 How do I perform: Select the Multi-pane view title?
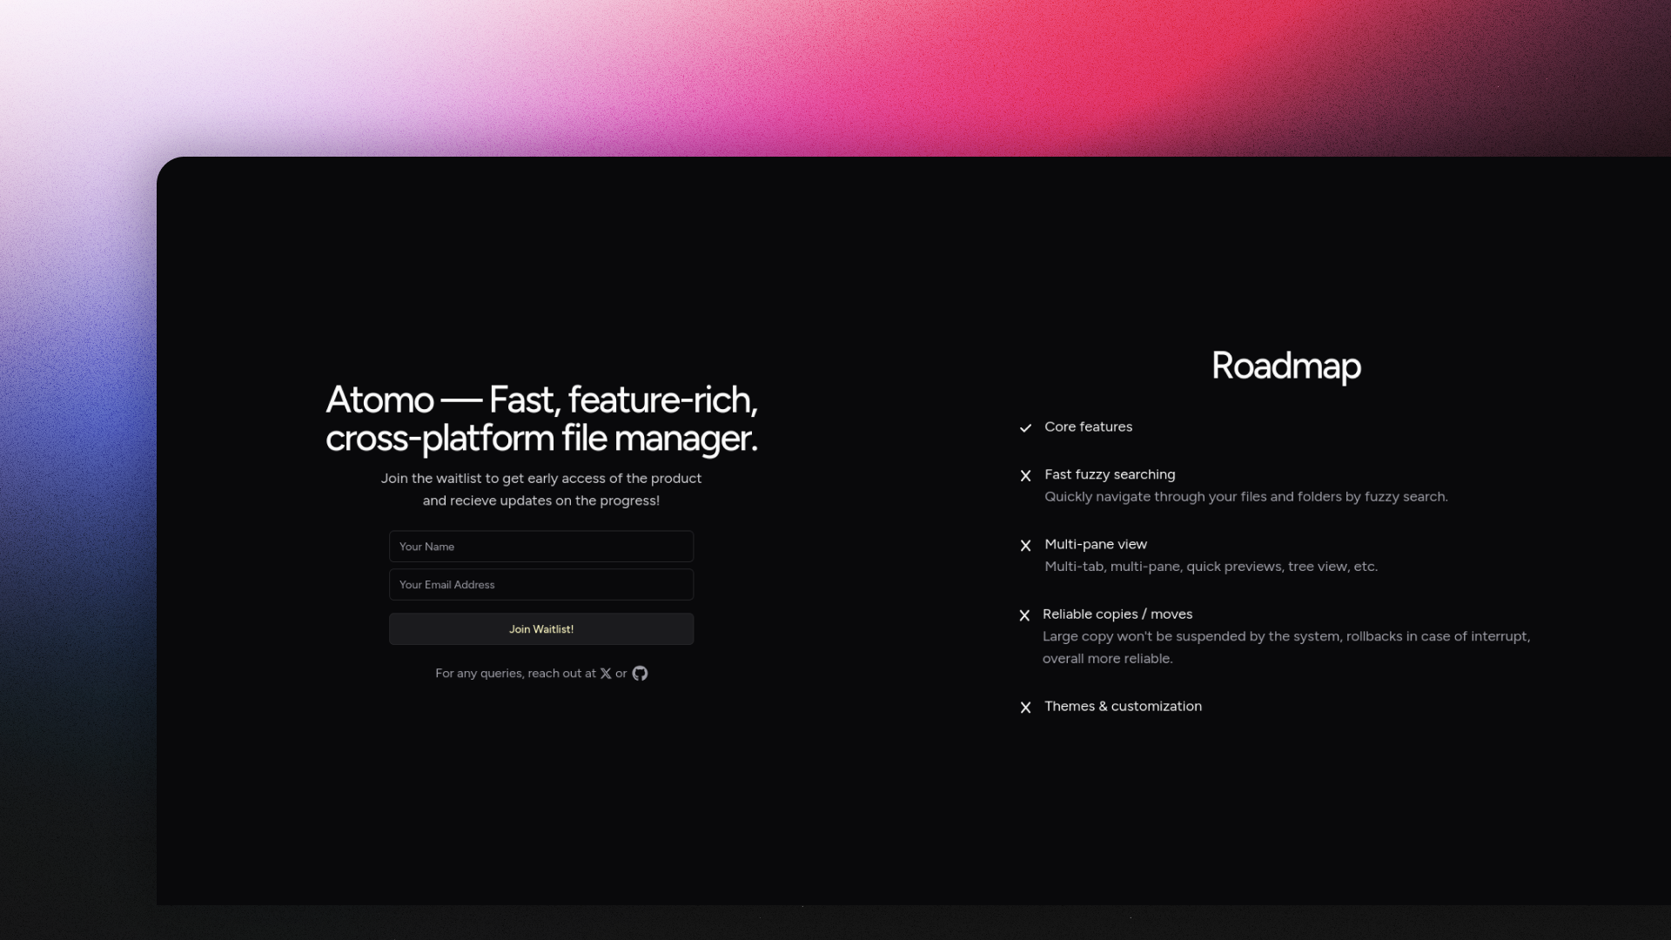click(x=1095, y=544)
